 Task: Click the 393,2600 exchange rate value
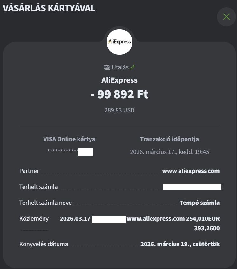tap(207, 228)
